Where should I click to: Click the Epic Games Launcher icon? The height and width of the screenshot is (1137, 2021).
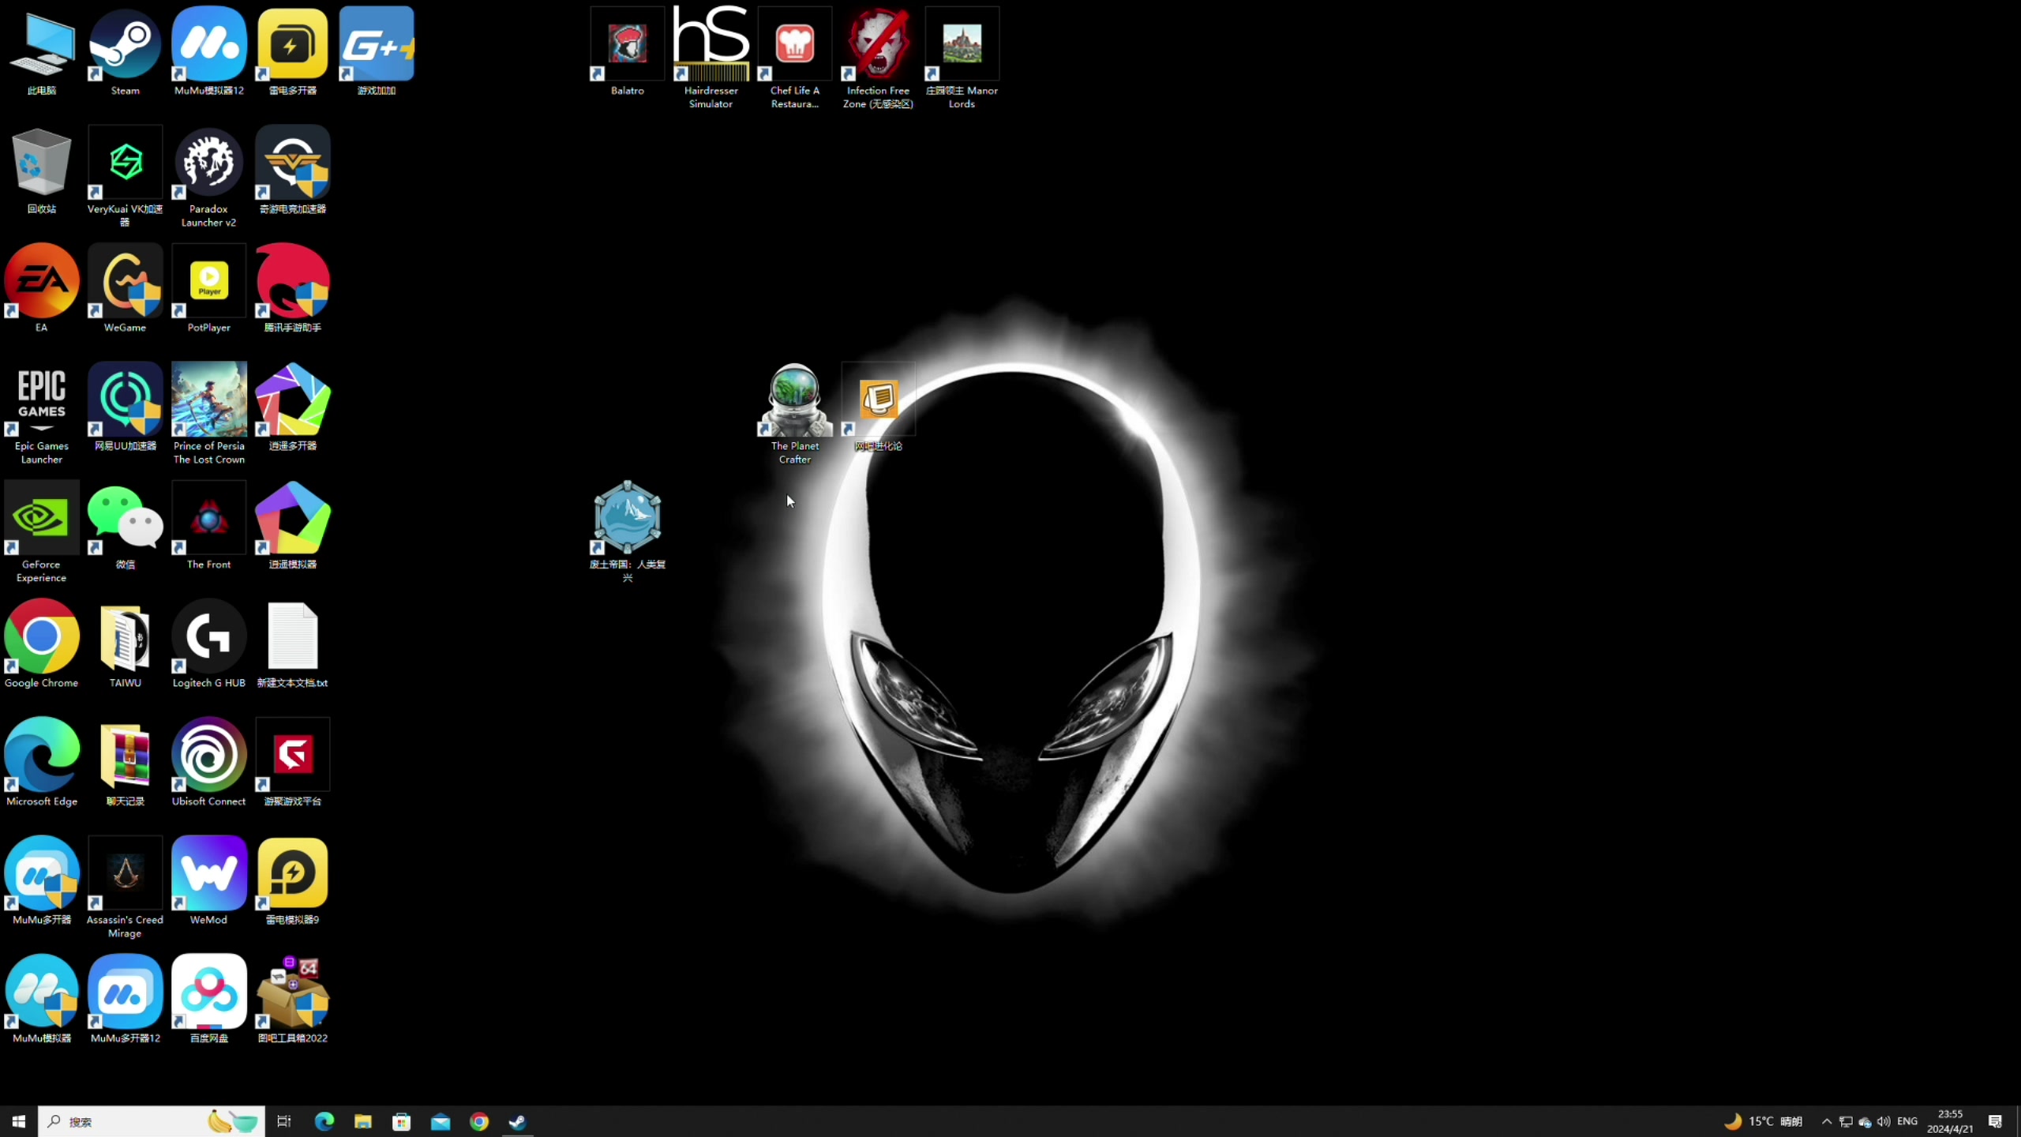41,412
